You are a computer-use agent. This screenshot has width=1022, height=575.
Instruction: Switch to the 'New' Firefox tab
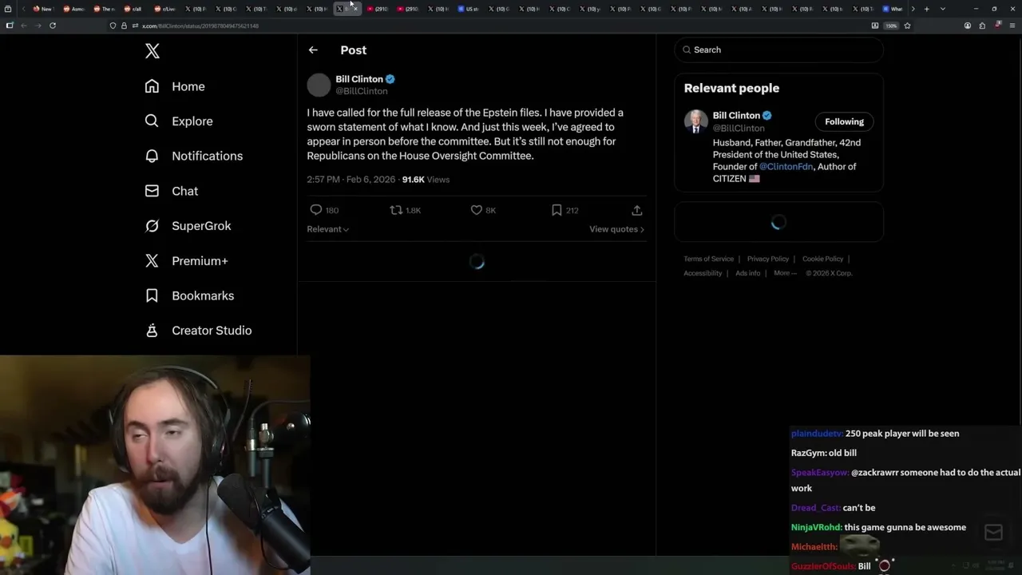click(x=42, y=9)
